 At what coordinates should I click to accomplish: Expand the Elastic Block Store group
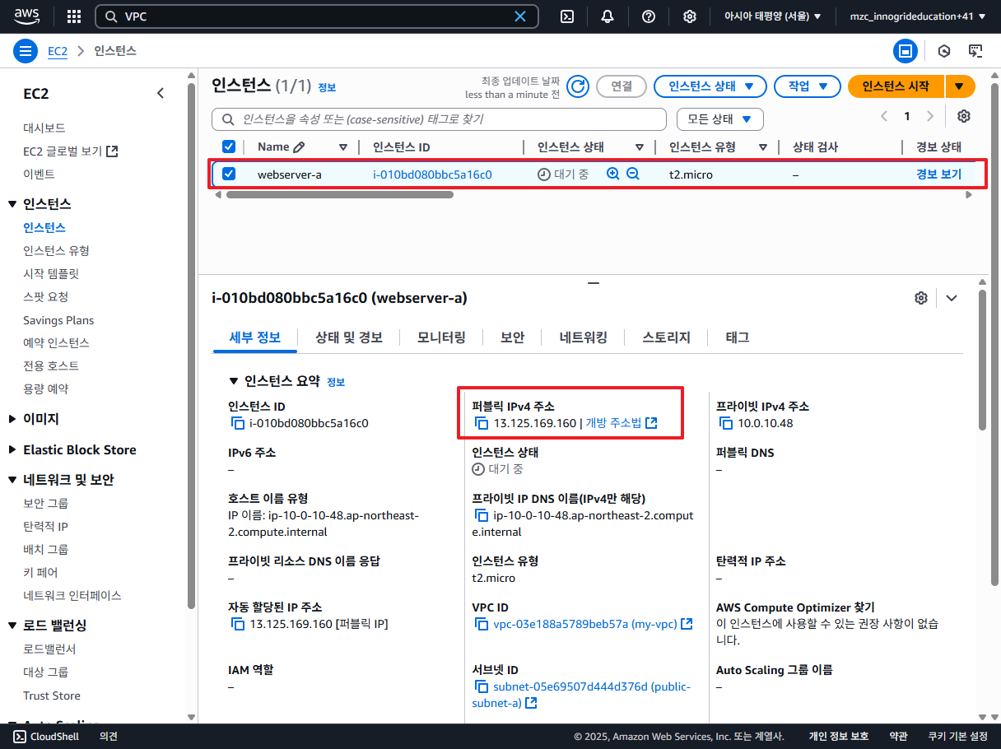click(x=12, y=449)
